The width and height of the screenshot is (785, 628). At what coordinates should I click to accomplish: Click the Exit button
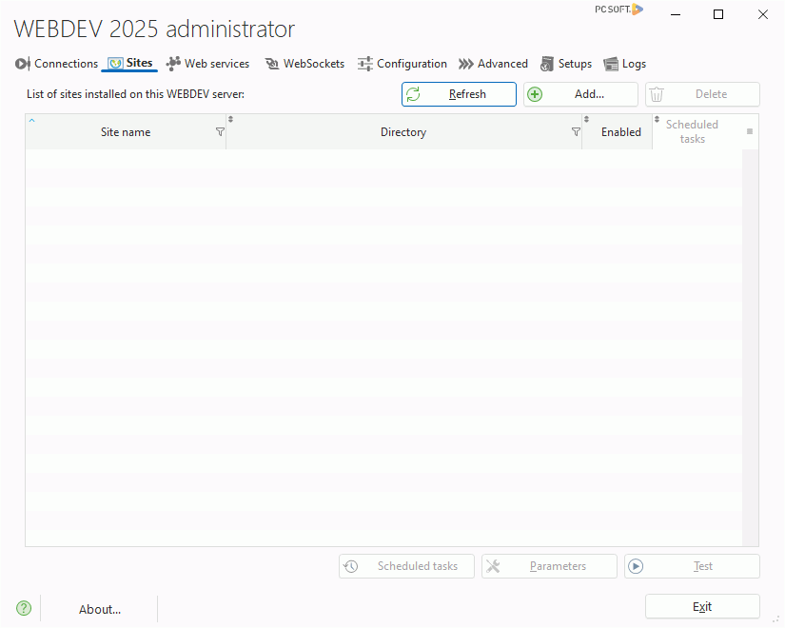tap(702, 606)
